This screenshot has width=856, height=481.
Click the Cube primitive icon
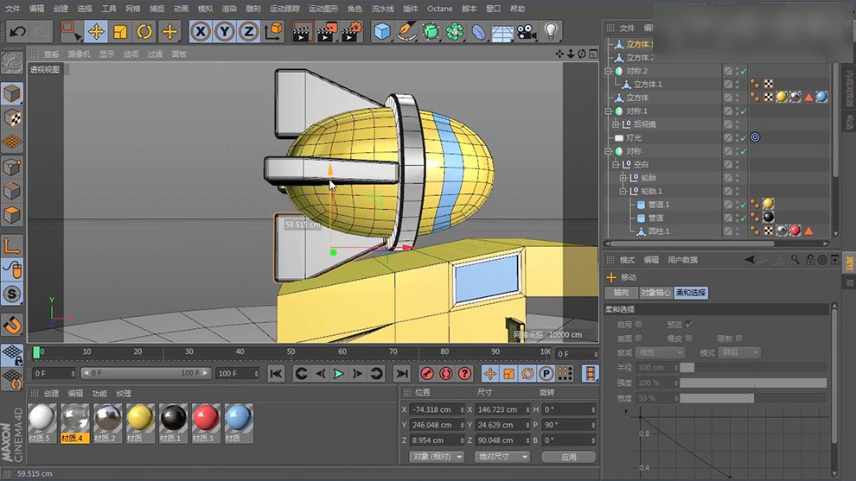point(382,32)
